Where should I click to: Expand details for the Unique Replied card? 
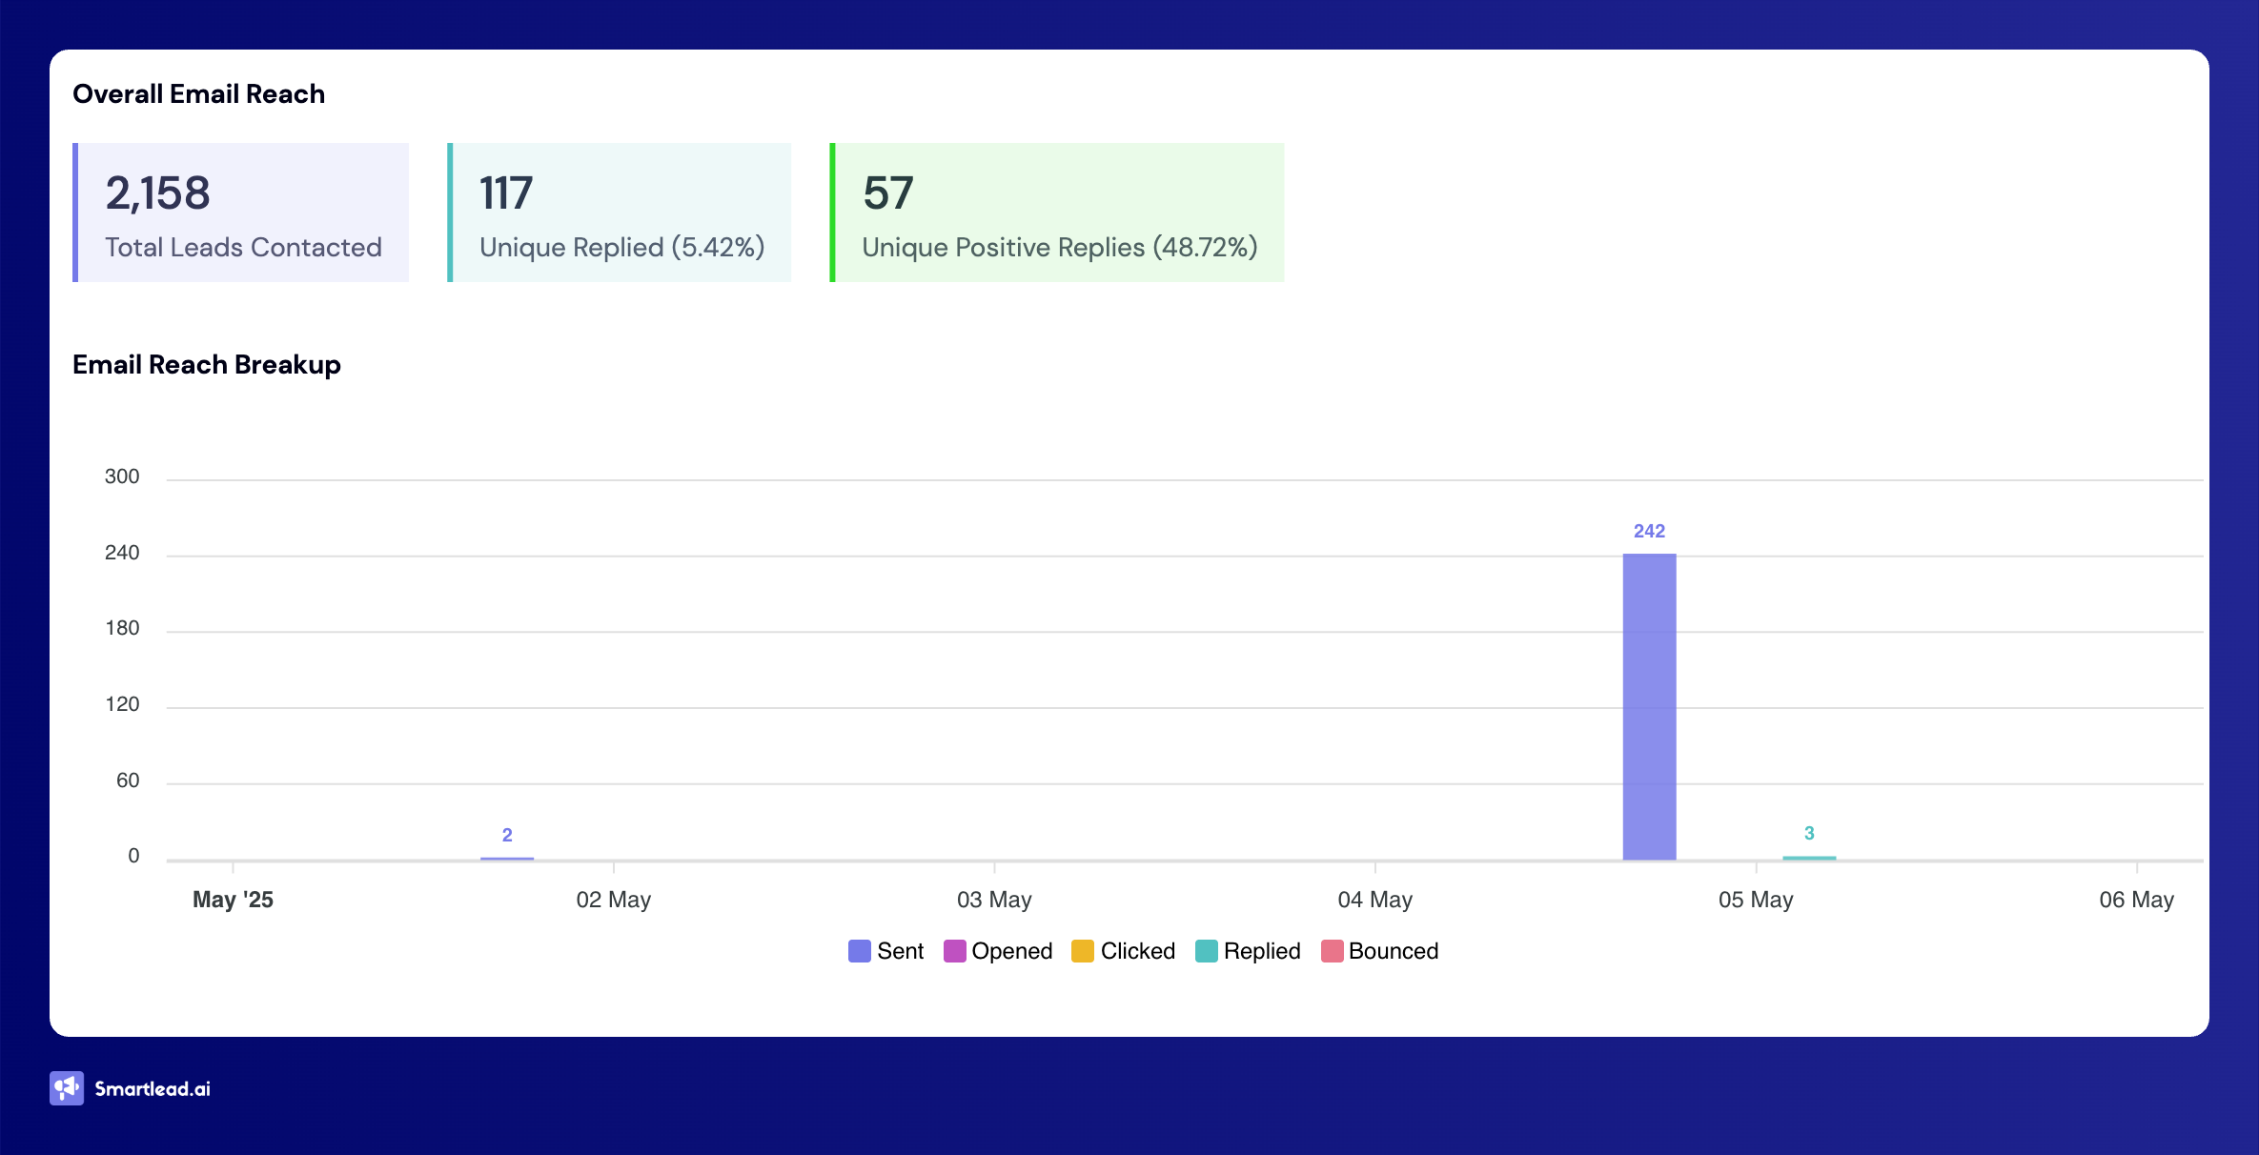pyautogui.click(x=619, y=212)
